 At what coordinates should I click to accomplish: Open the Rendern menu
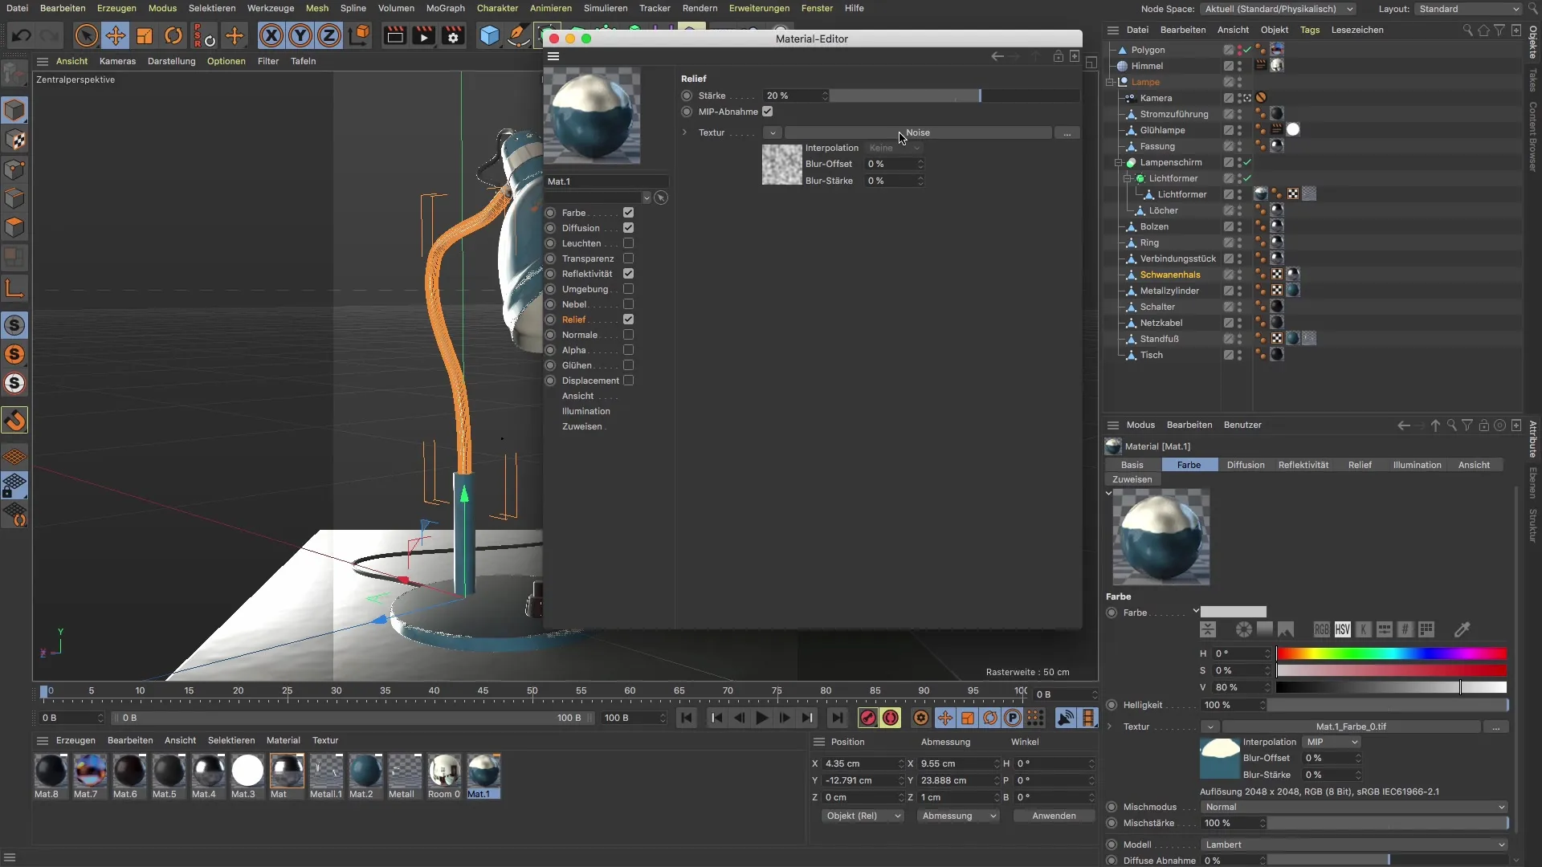tap(700, 8)
